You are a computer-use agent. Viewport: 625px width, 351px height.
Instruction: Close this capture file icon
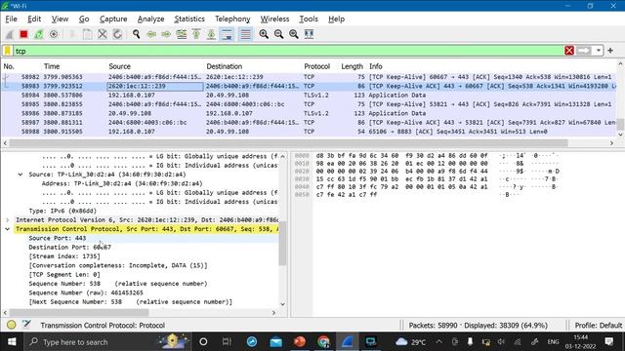[x=103, y=35]
